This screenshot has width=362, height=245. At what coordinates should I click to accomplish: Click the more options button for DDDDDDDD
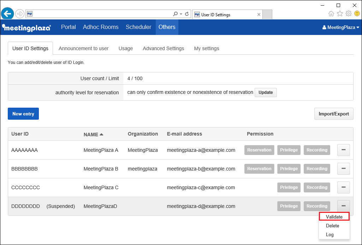(344, 206)
